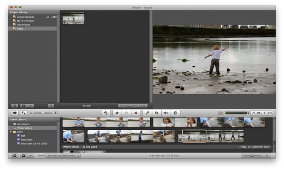Adjust the thumbnail size slider
Image resolution: width=284 pixels, height=170 pixels.
pos(43,113)
